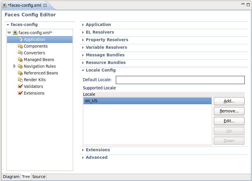Click the Converters folder icon
252x181 pixels.
point(20,53)
